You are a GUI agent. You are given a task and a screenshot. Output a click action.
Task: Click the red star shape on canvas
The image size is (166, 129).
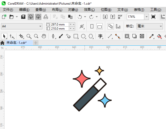tap(82, 79)
